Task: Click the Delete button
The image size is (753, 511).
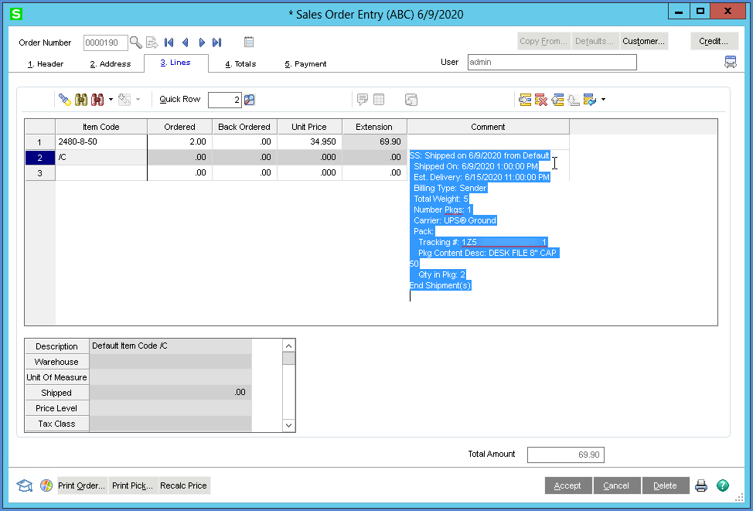Action: click(665, 485)
